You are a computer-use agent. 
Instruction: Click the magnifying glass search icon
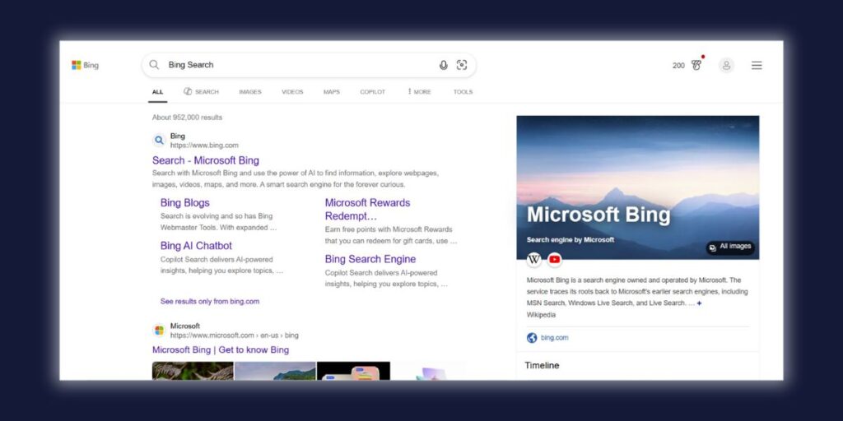click(154, 65)
